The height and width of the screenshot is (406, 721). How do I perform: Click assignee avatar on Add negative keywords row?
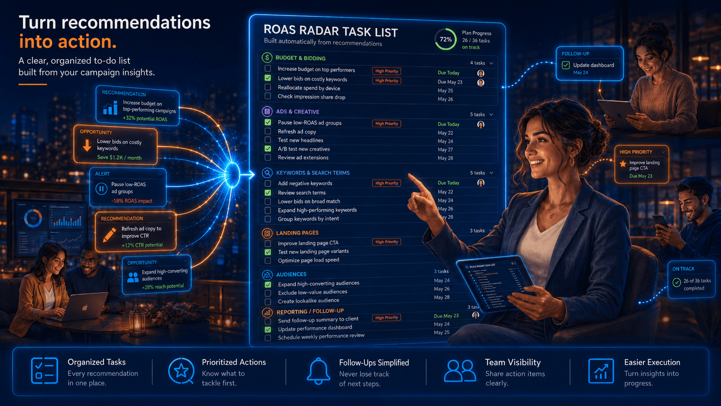[x=481, y=183]
